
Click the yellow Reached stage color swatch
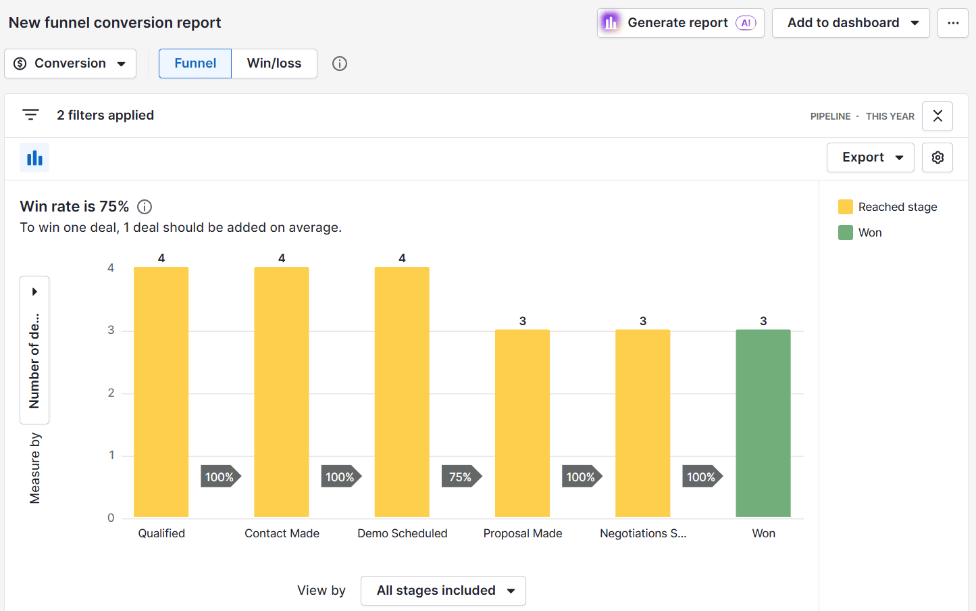[x=845, y=207]
